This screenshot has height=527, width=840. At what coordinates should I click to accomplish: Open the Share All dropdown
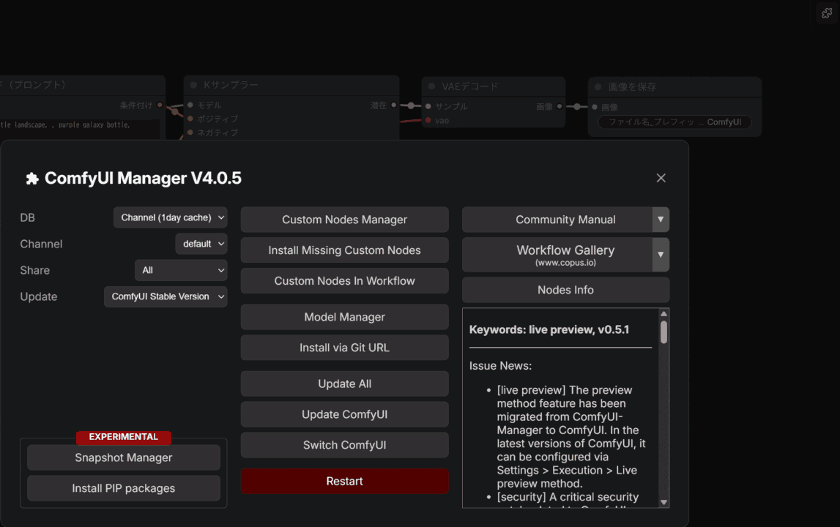181,271
